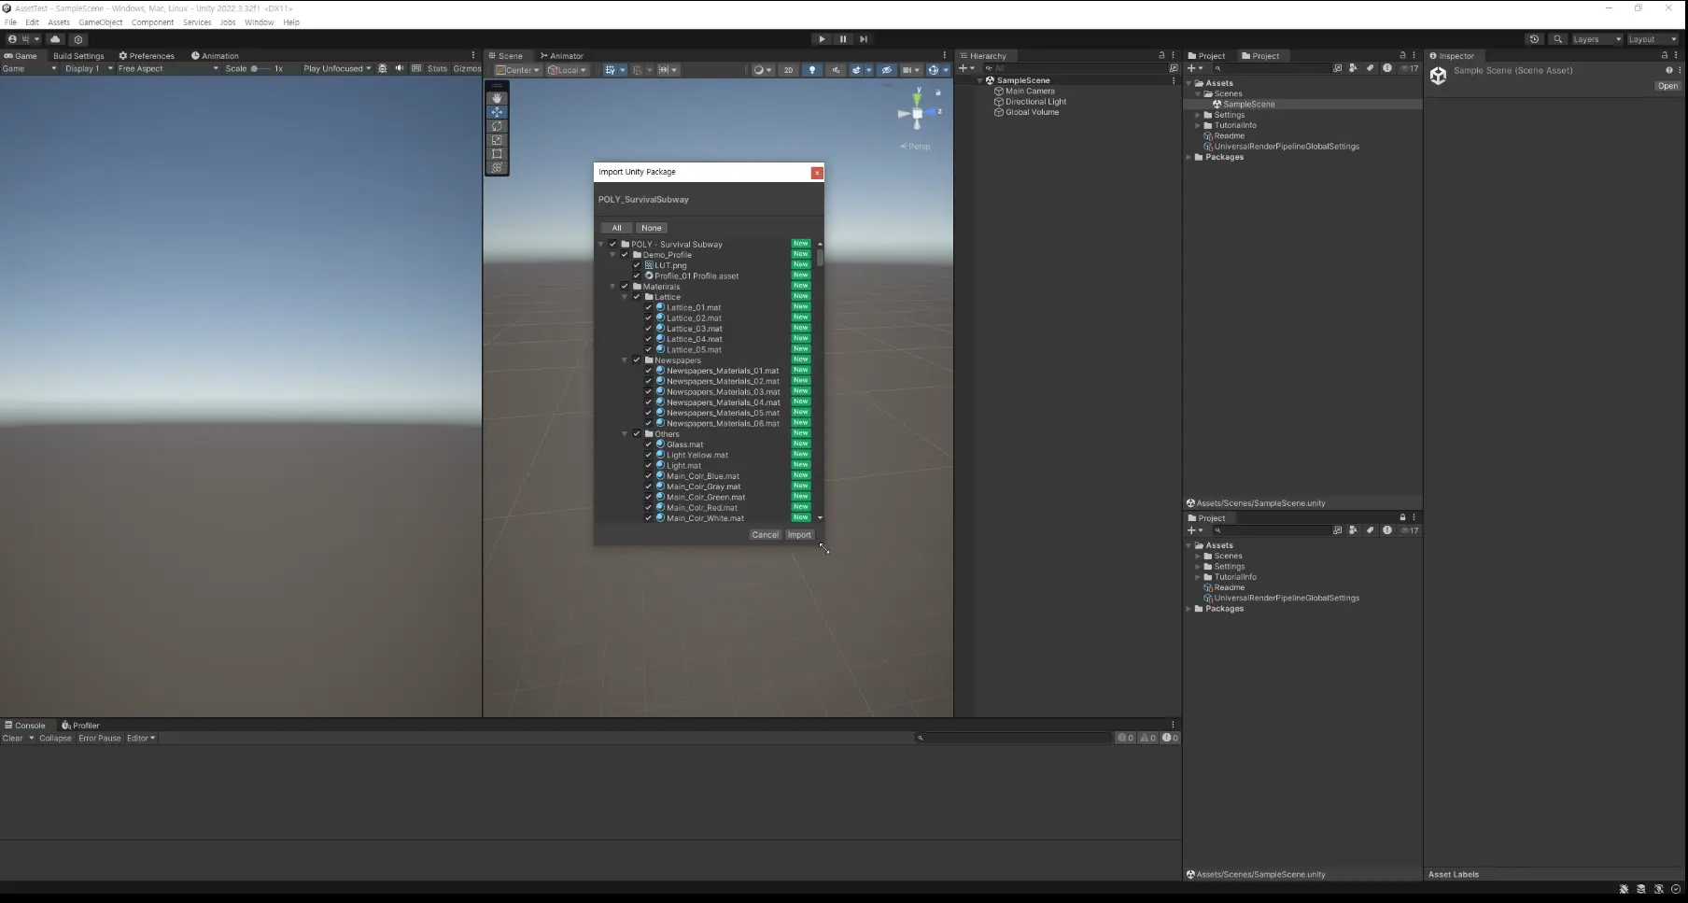Image resolution: width=1688 pixels, height=903 pixels.
Task: Open the Gizmos menu in Game view
Action: coord(467,68)
